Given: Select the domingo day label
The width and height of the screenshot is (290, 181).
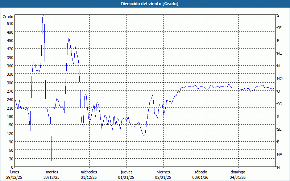Looking at the screenshot, I should (x=238, y=172).
